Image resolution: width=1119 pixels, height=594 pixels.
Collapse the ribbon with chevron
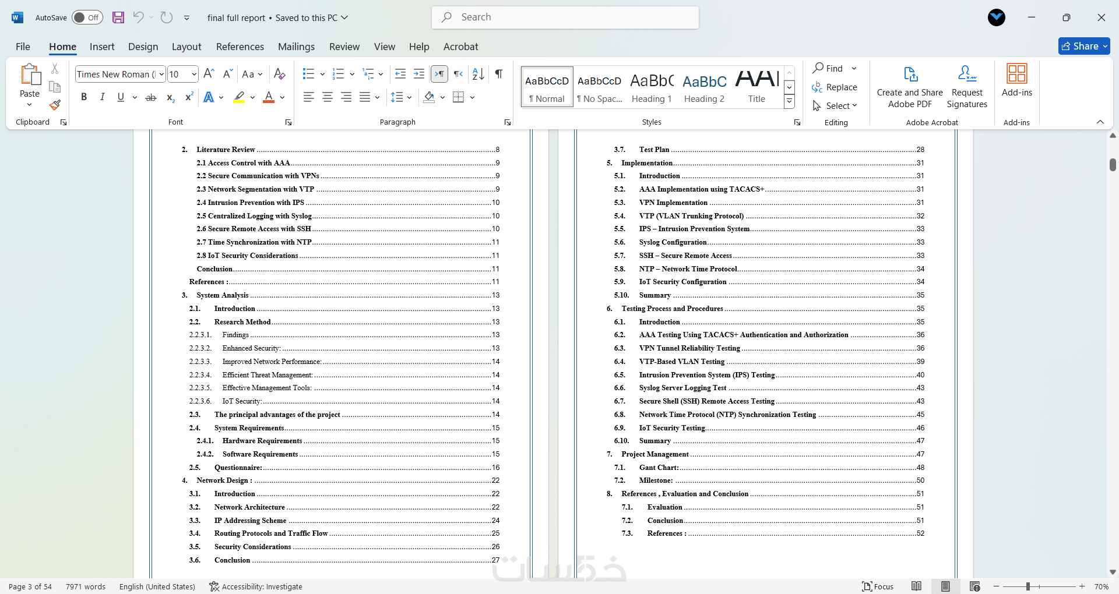[1100, 122]
